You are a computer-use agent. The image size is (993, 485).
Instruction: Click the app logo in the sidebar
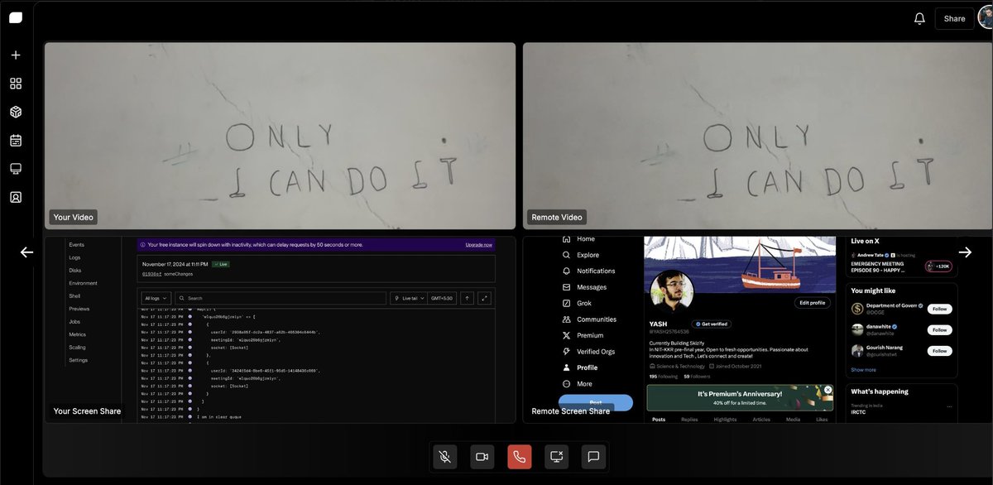[16, 18]
